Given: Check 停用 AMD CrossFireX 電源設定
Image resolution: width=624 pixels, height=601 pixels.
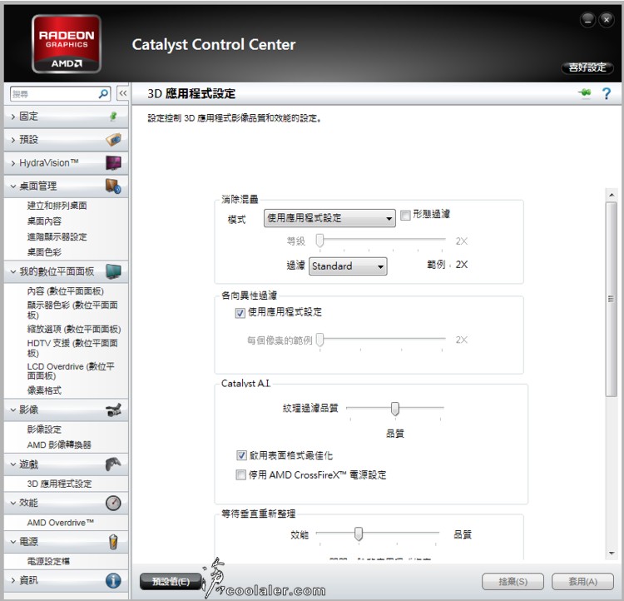Looking at the screenshot, I should click(x=240, y=474).
